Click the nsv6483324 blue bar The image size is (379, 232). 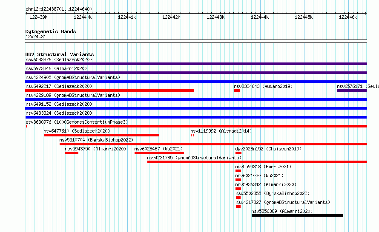196,117
